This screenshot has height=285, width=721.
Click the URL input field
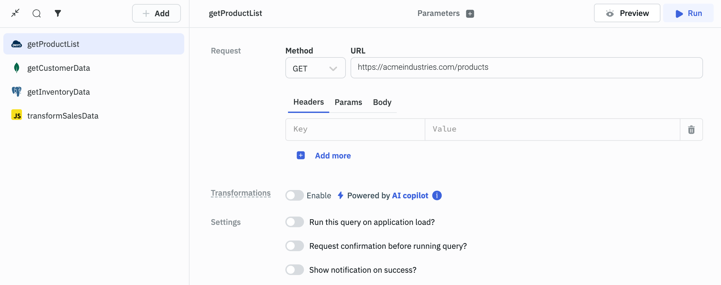coord(526,68)
